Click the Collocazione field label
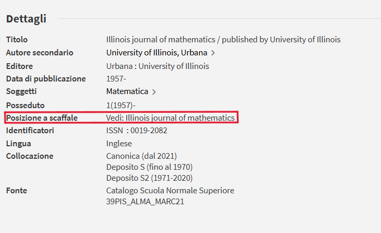The height and width of the screenshot is (233, 381). (30, 156)
